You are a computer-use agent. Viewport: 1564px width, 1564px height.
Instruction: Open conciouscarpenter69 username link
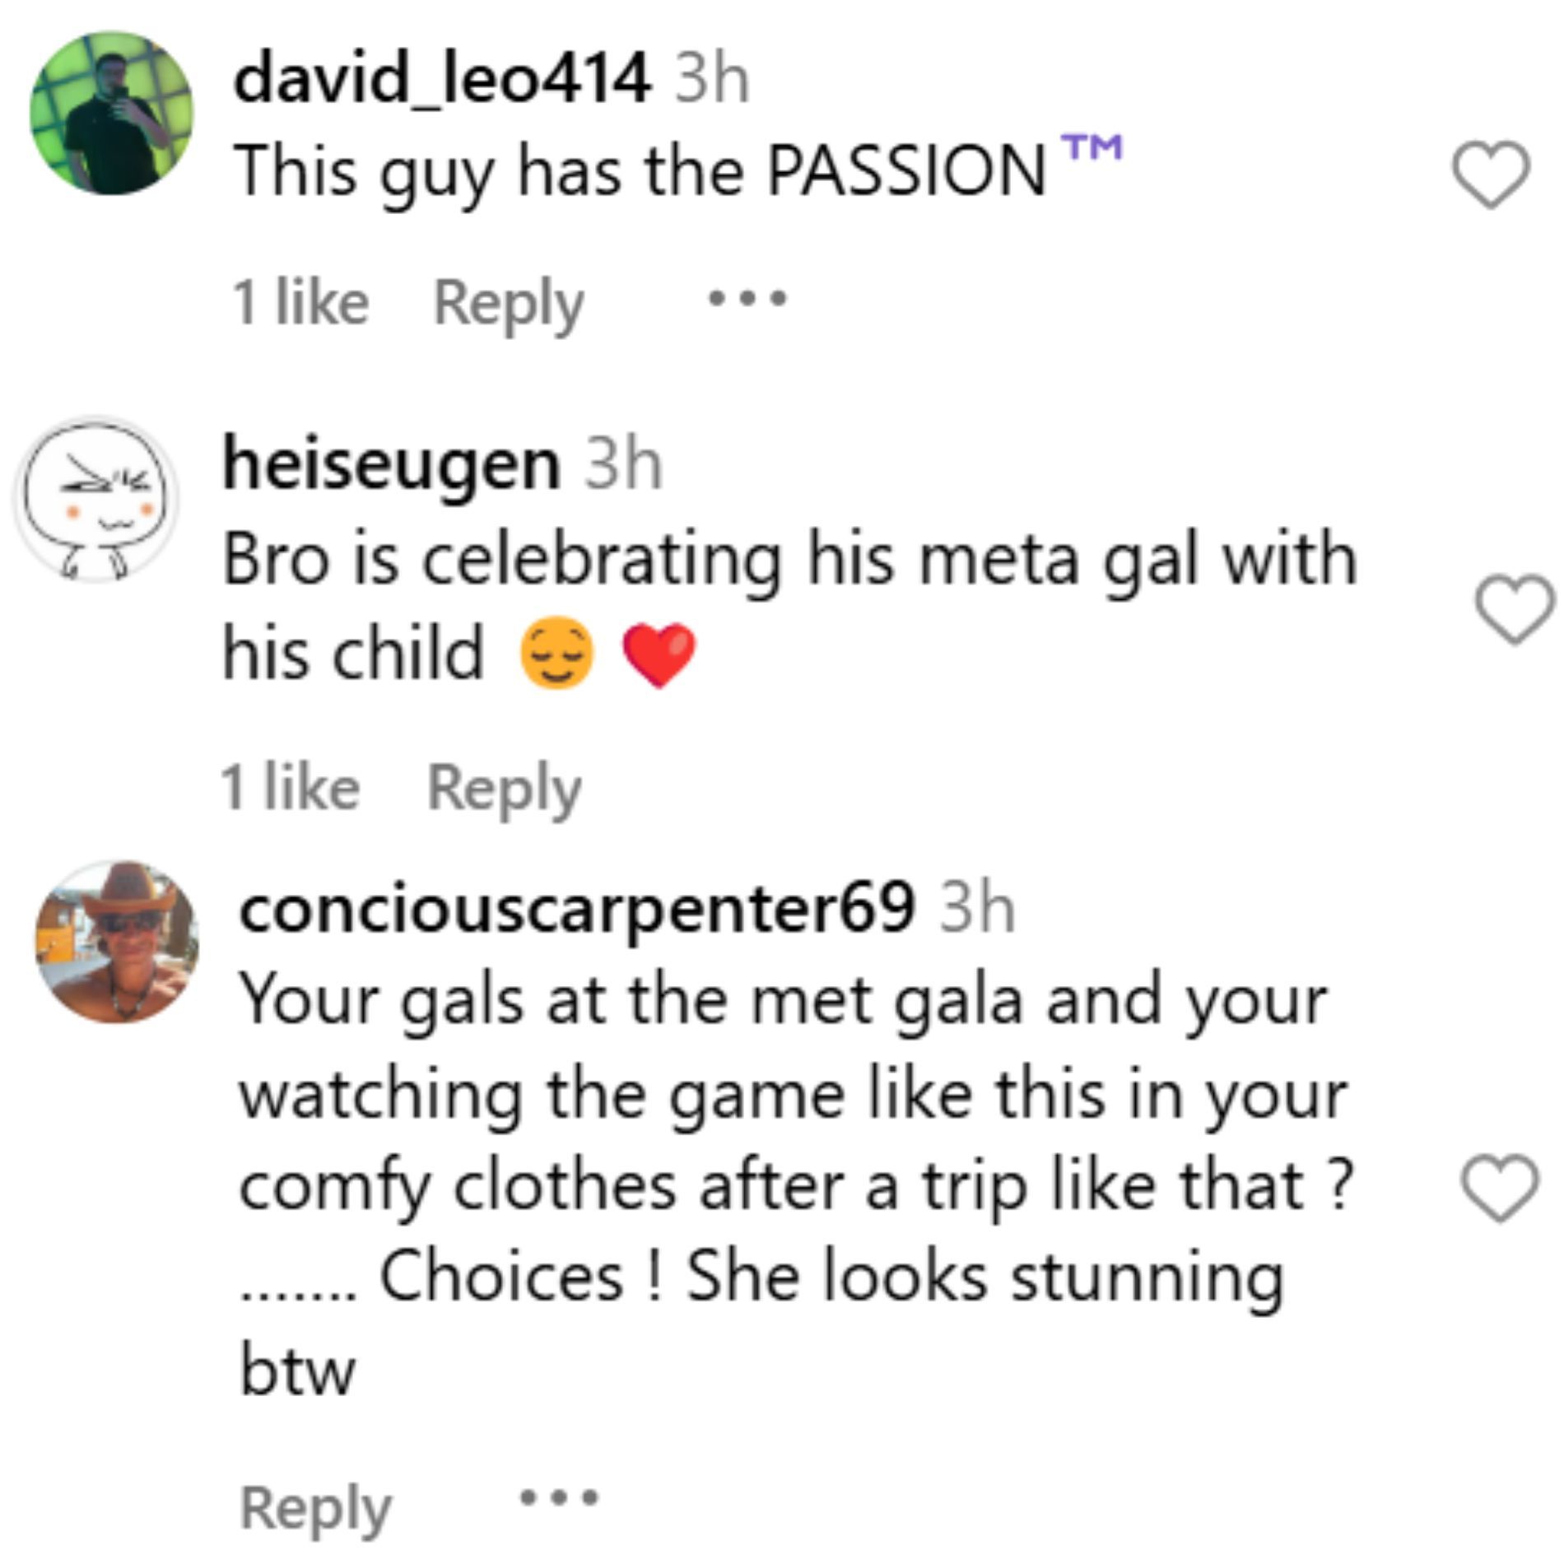[x=577, y=908]
